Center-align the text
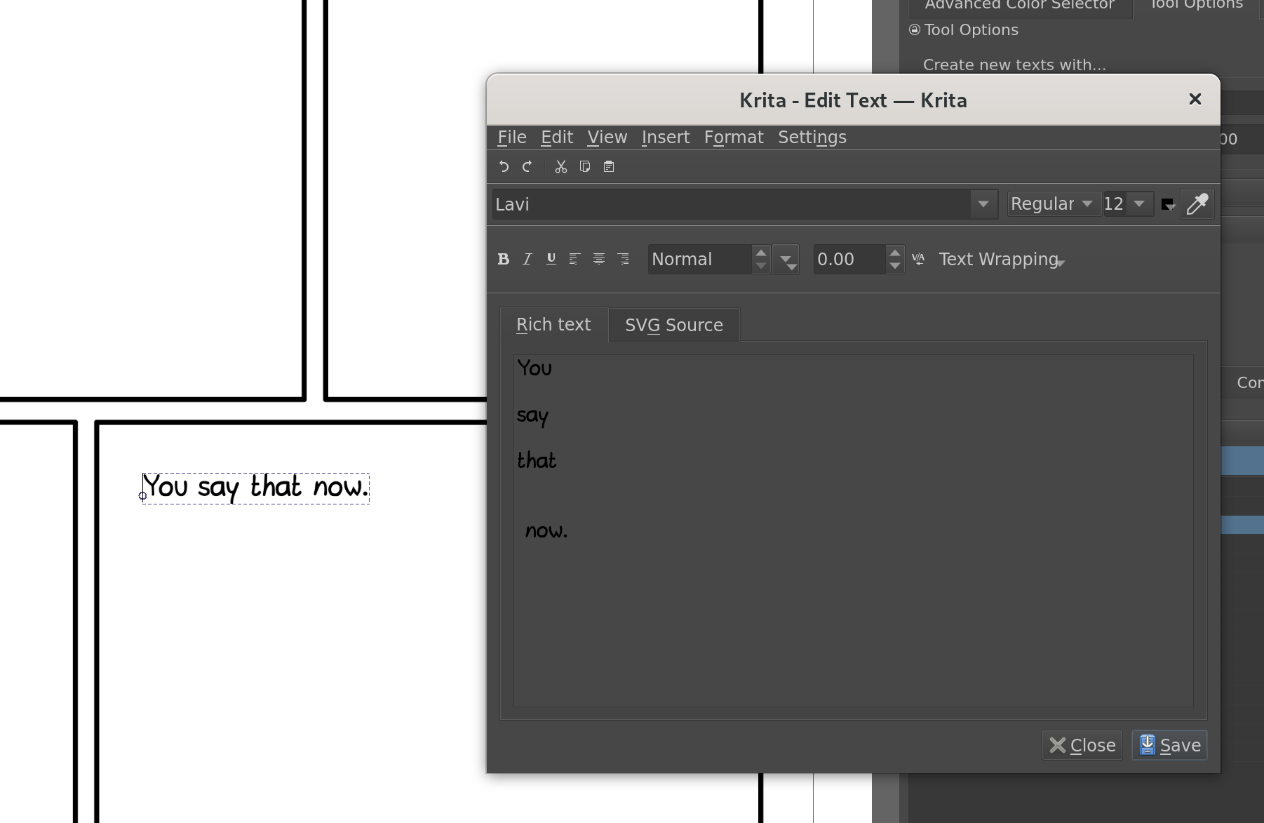1264x823 pixels. [x=598, y=259]
